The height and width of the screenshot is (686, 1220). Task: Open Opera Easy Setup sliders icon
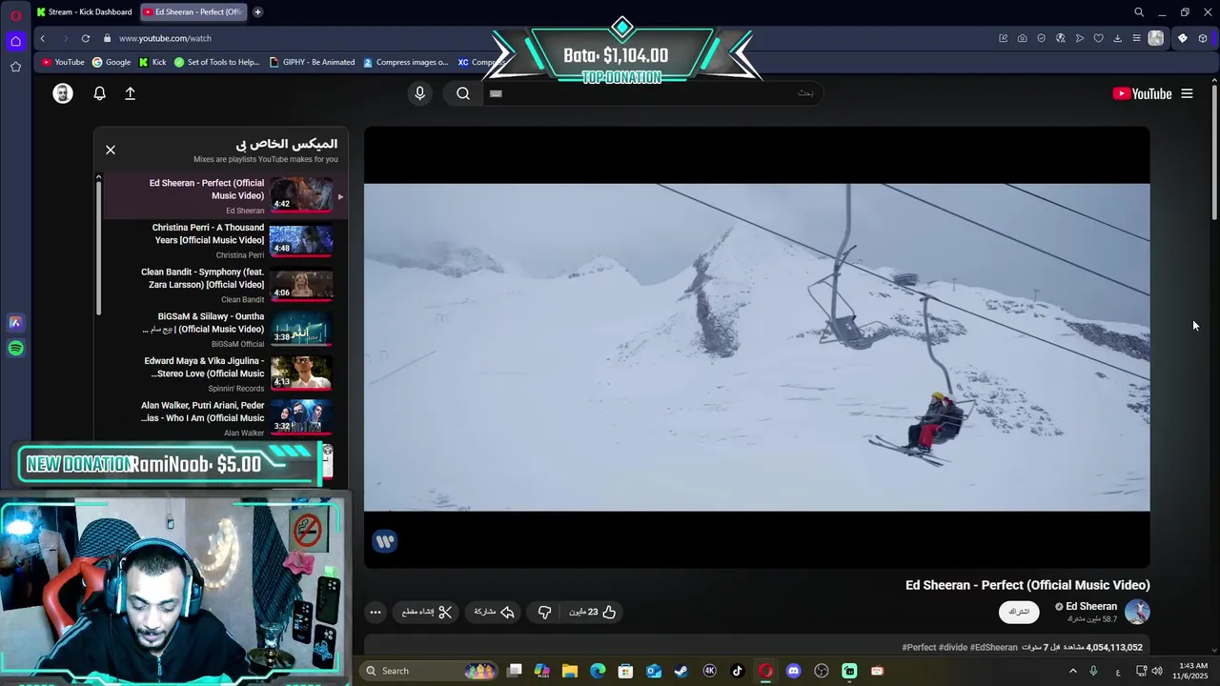tap(1136, 38)
